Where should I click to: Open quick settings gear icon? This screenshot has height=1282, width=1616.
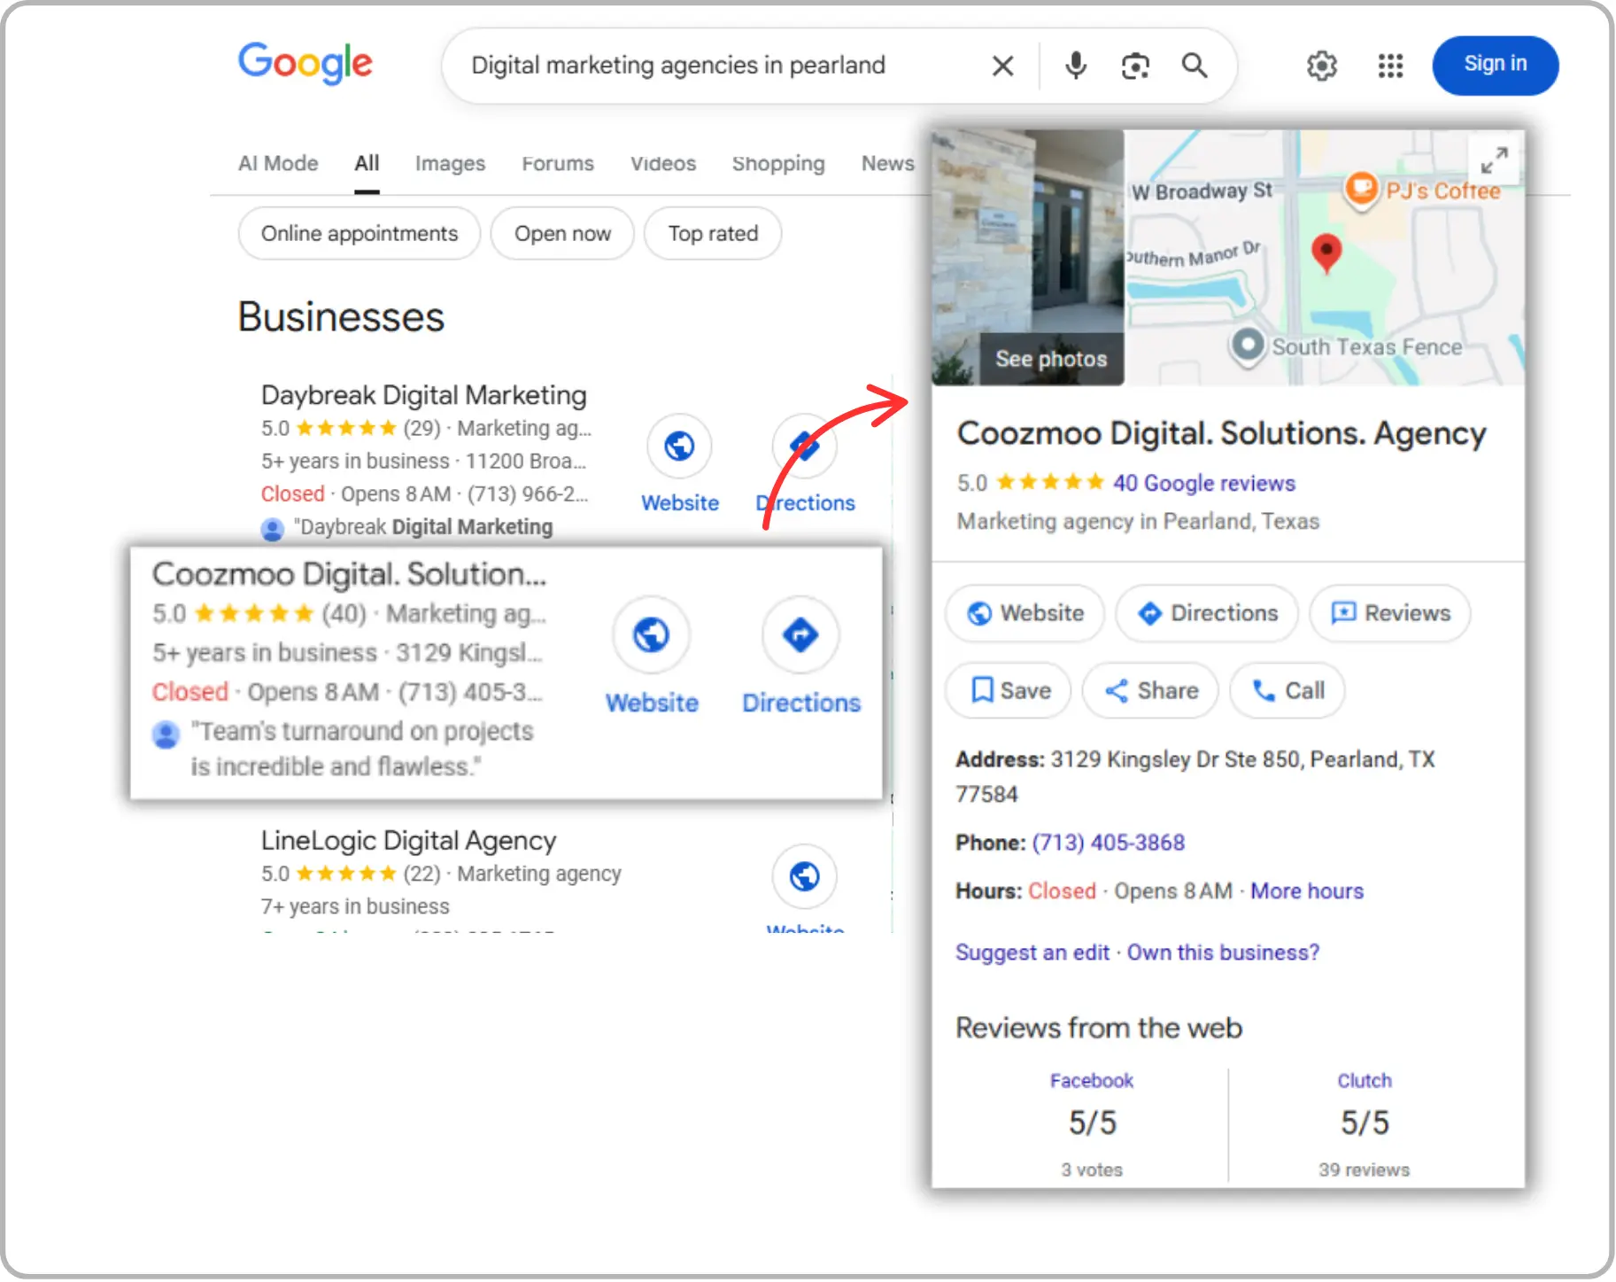1321,66
